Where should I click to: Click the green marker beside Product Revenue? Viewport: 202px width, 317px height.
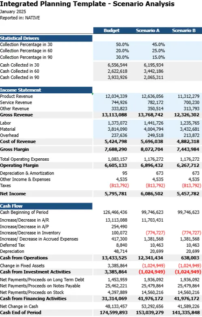point(93,94)
